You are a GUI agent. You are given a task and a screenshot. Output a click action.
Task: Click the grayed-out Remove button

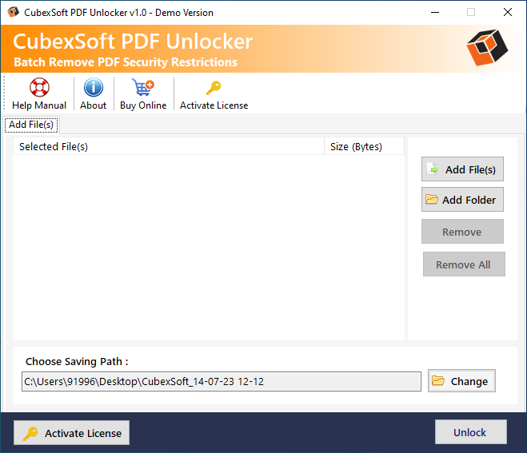pyautogui.click(x=462, y=232)
